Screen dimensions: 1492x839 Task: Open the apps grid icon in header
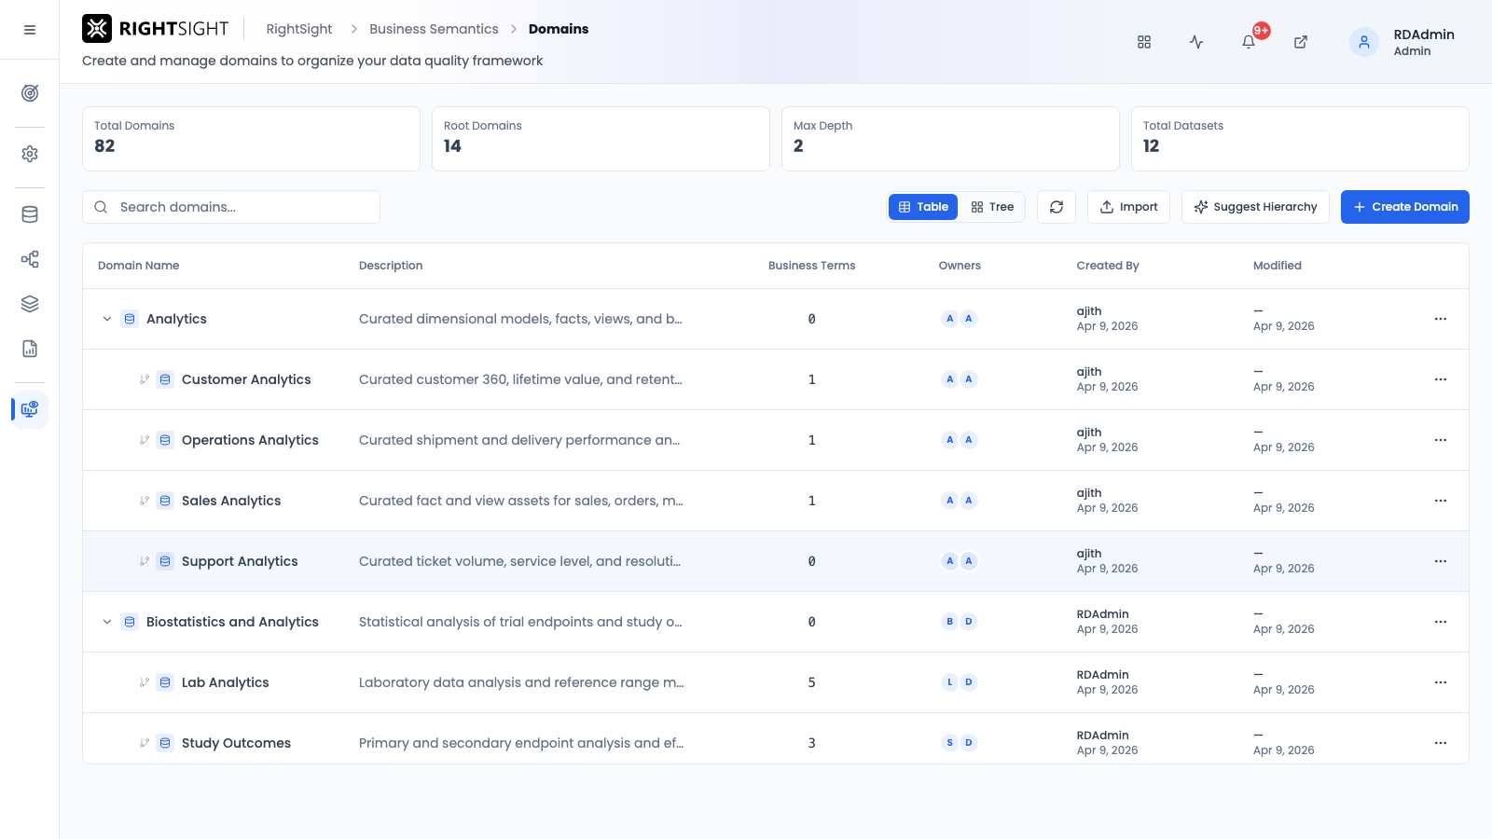pyautogui.click(x=1144, y=42)
